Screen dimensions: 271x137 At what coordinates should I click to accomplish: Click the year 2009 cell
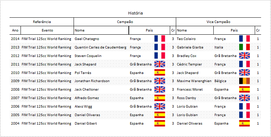(x=15, y=81)
